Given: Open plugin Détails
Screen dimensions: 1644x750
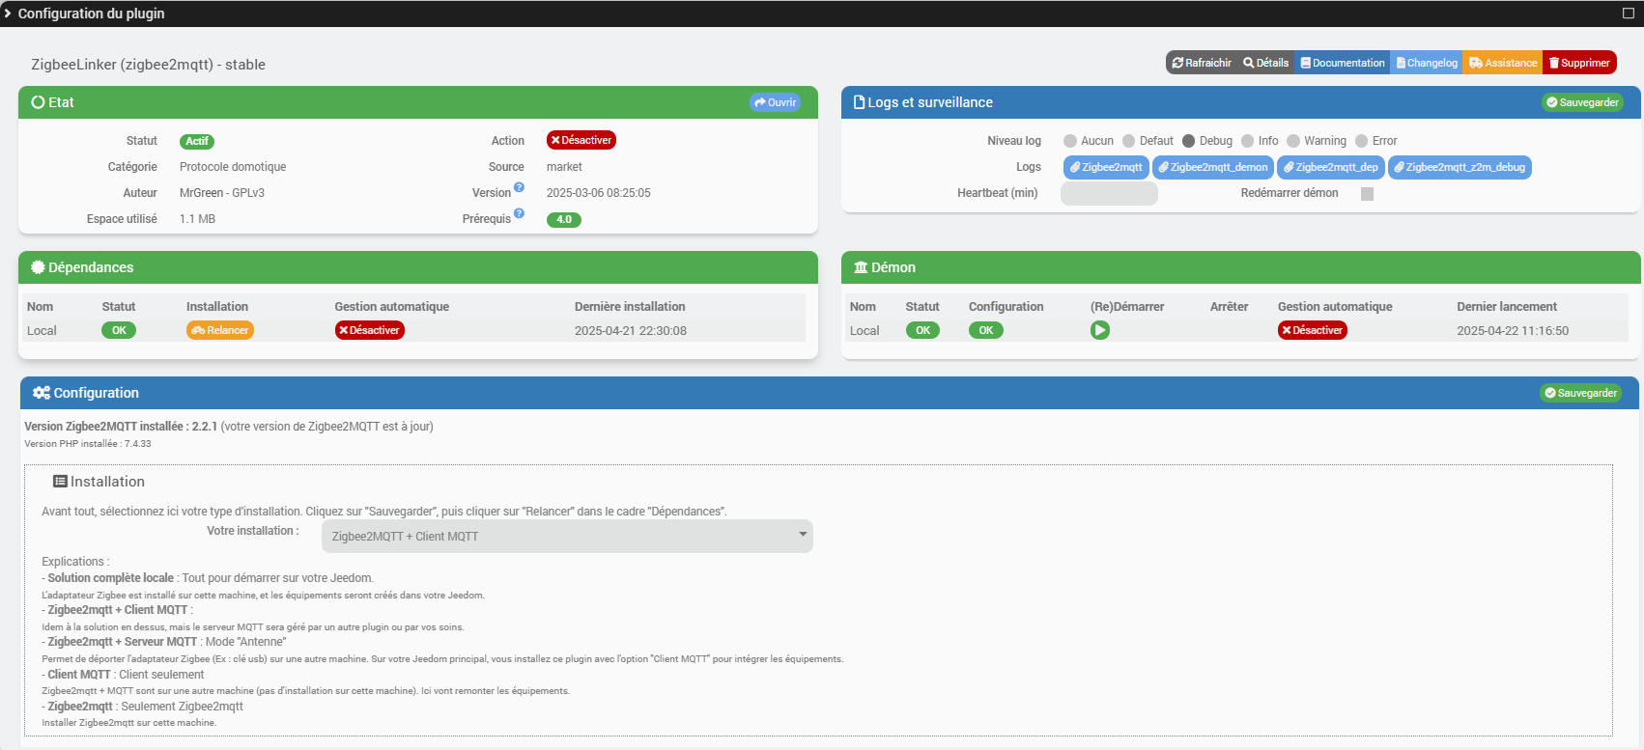Looking at the screenshot, I should point(1265,63).
